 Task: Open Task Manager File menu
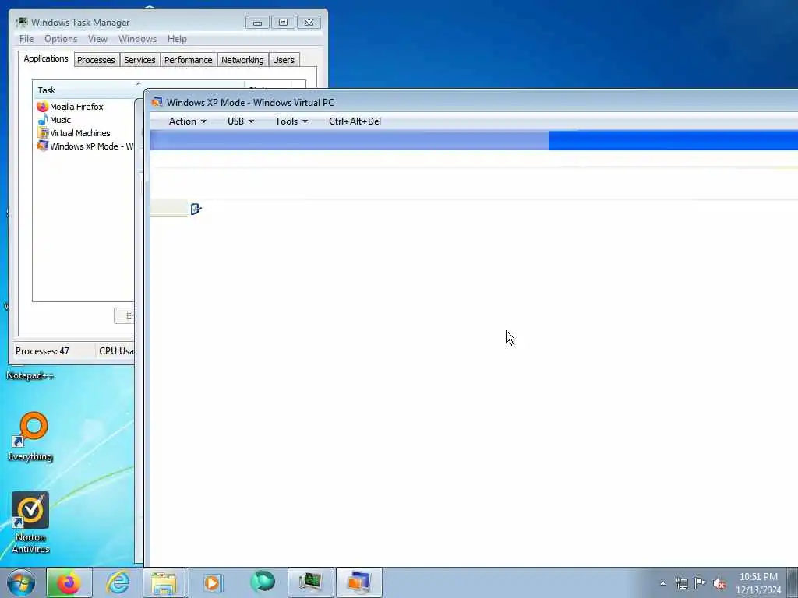tap(26, 39)
